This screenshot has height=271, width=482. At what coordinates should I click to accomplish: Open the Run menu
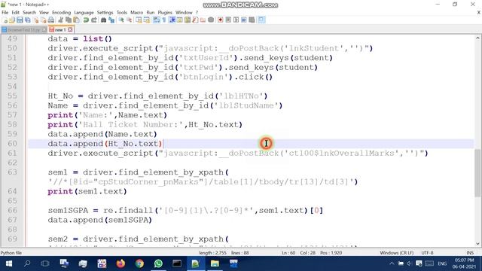pyautogui.click(x=151, y=12)
